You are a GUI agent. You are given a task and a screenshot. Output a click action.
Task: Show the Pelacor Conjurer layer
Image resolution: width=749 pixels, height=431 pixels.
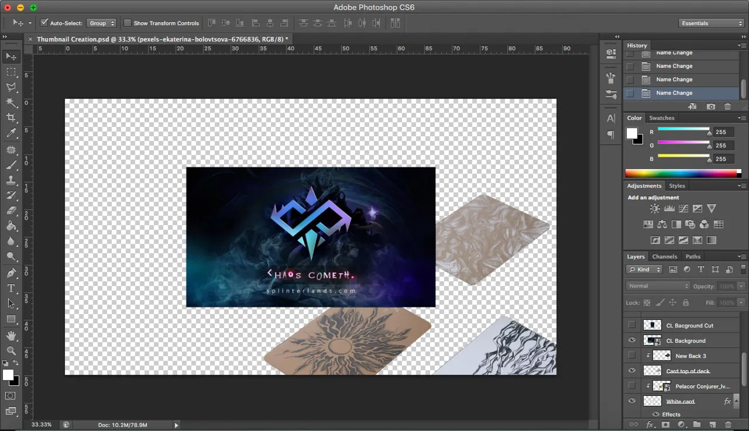click(x=631, y=386)
